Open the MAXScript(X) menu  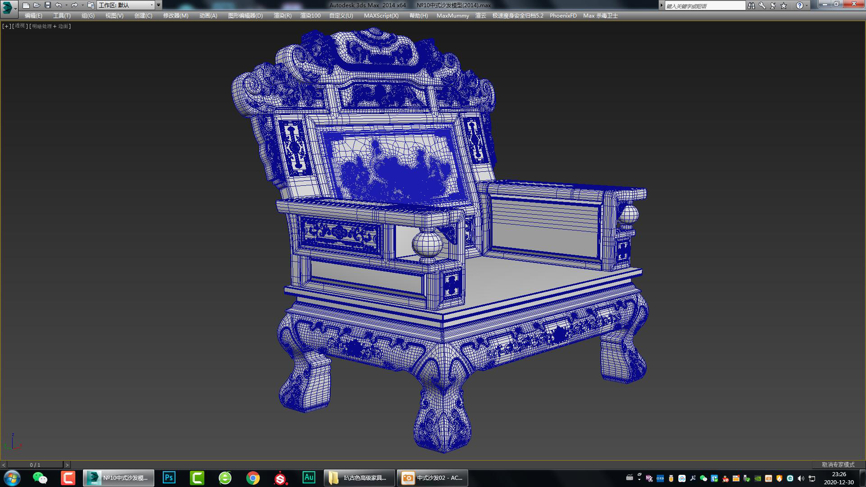tap(381, 15)
